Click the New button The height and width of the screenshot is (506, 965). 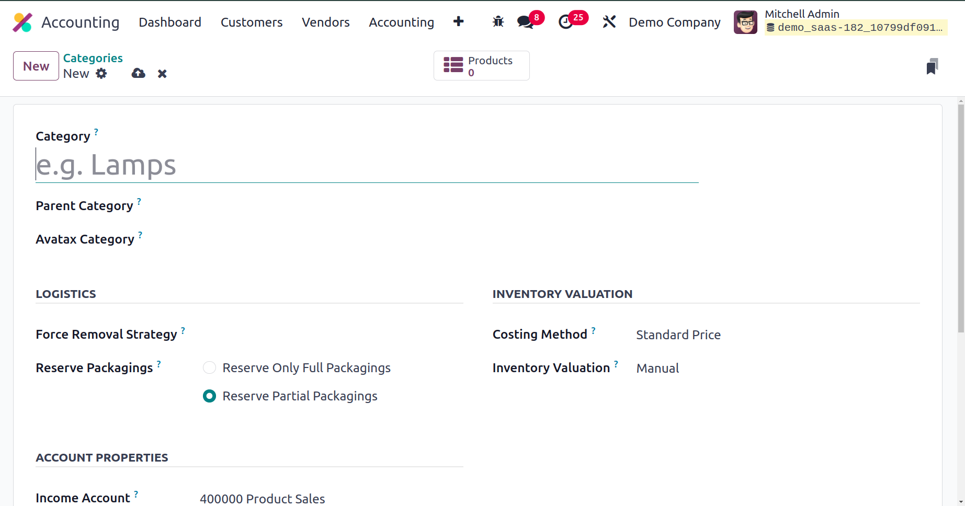(36, 66)
